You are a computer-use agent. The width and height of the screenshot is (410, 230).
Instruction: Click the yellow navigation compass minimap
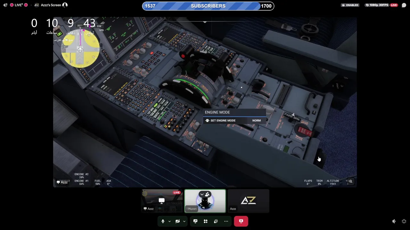tap(80, 49)
